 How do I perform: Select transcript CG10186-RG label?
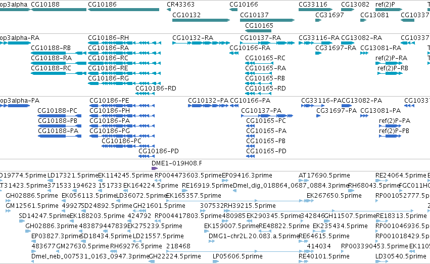click(x=108, y=78)
